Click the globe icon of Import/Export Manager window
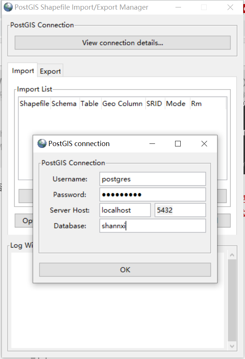This screenshot has width=245, height=359. tap(8, 7)
